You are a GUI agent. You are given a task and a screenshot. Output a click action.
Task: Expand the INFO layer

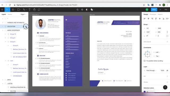pos(3,80)
